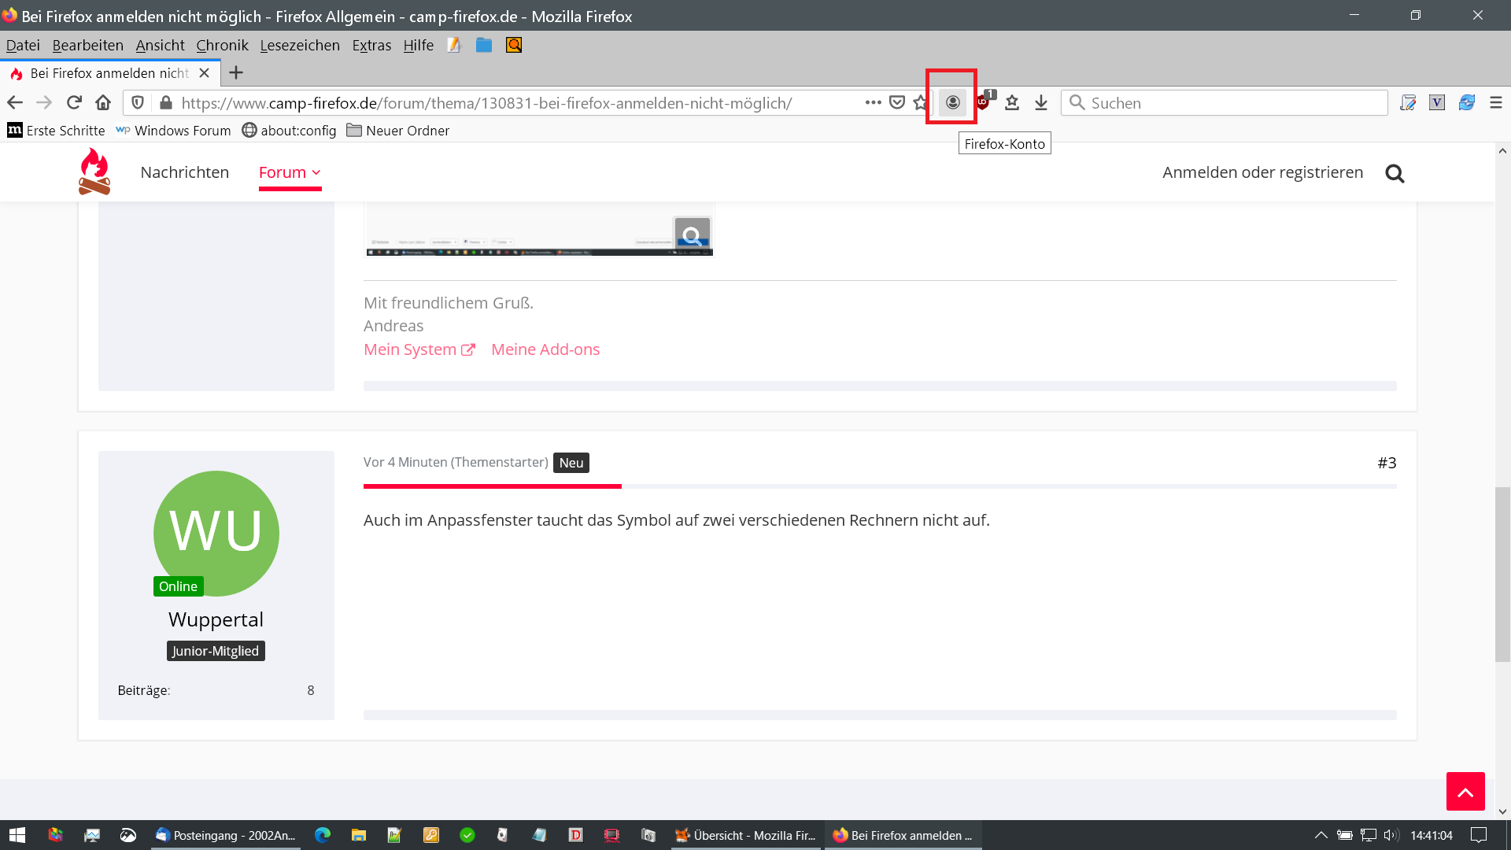This screenshot has width=1511, height=850.
Task: Open the Lesezeichen menu
Action: click(300, 46)
